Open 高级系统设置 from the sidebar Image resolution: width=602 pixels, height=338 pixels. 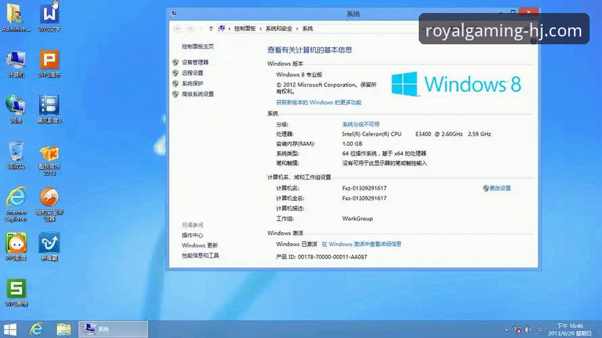[x=198, y=94]
